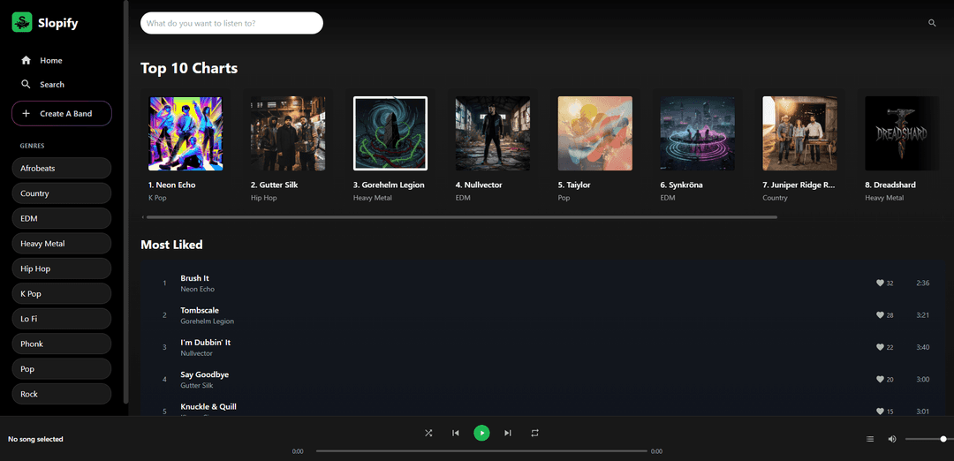Focus the "What do you want to listen to?" field
Viewport: 954px width, 461px height.
coord(231,23)
